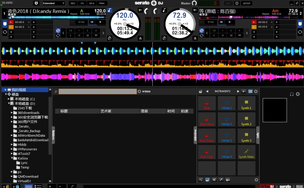Click the Master headphone icon
The width and height of the screenshot is (304, 188).
(x=194, y=3)
